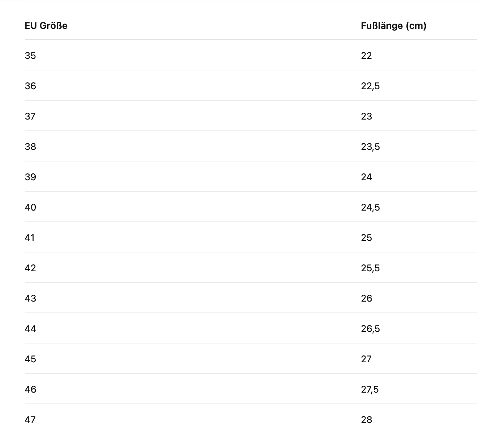Click the "Fußlänge (cm)" column header
477x445 pixels.
[393, 26]
